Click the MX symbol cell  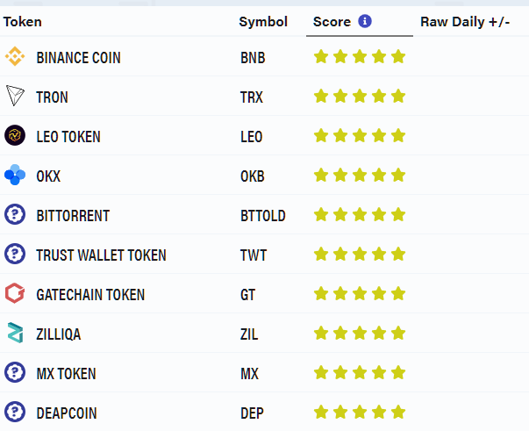[x=250, y=374]
